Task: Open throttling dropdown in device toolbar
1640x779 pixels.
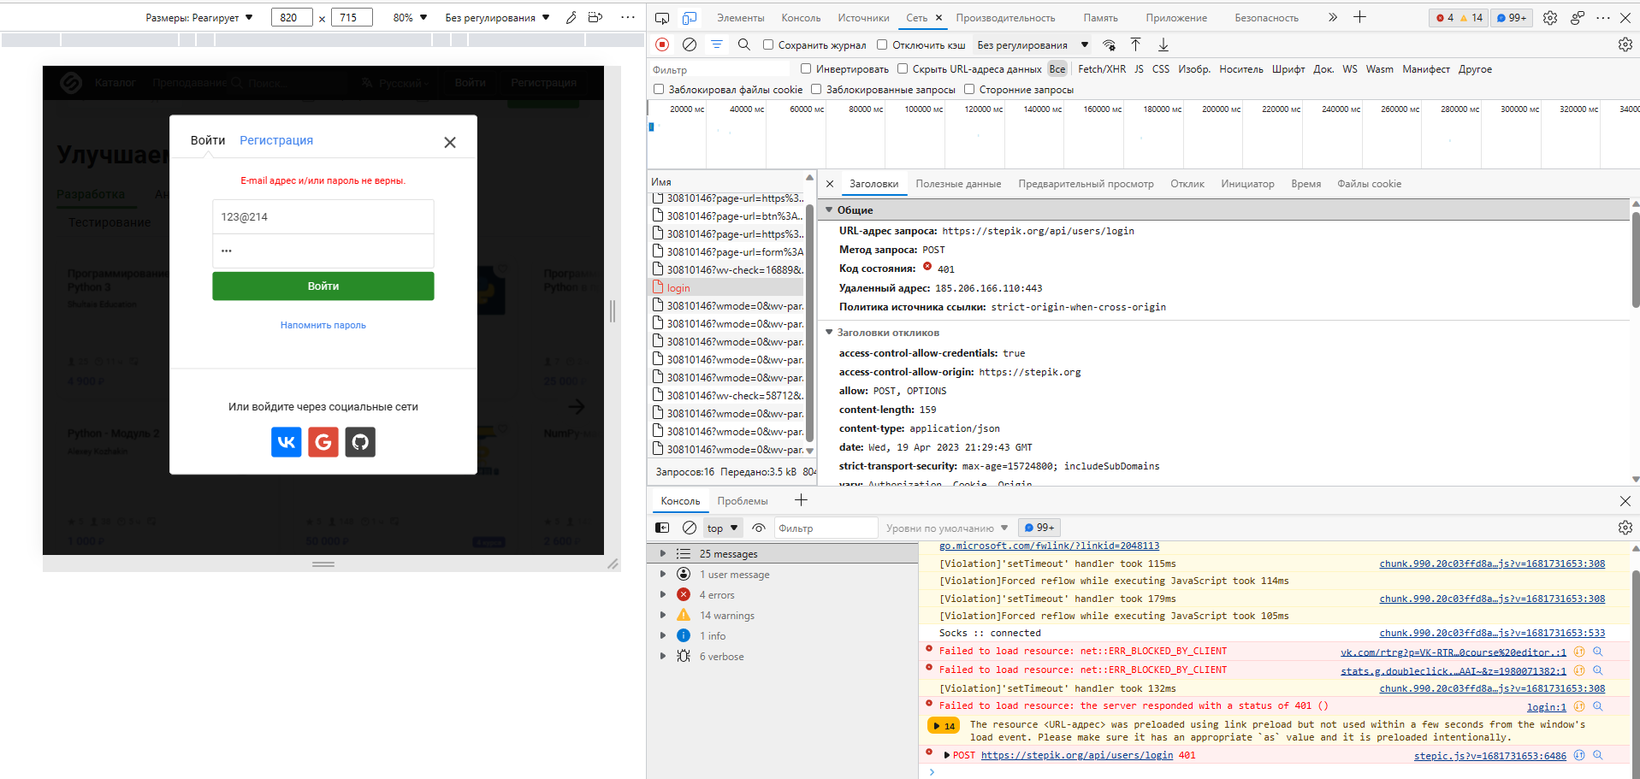Action: (x=497, y=17)
